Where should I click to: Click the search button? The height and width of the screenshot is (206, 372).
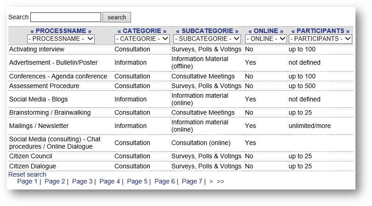pos(116,17)
